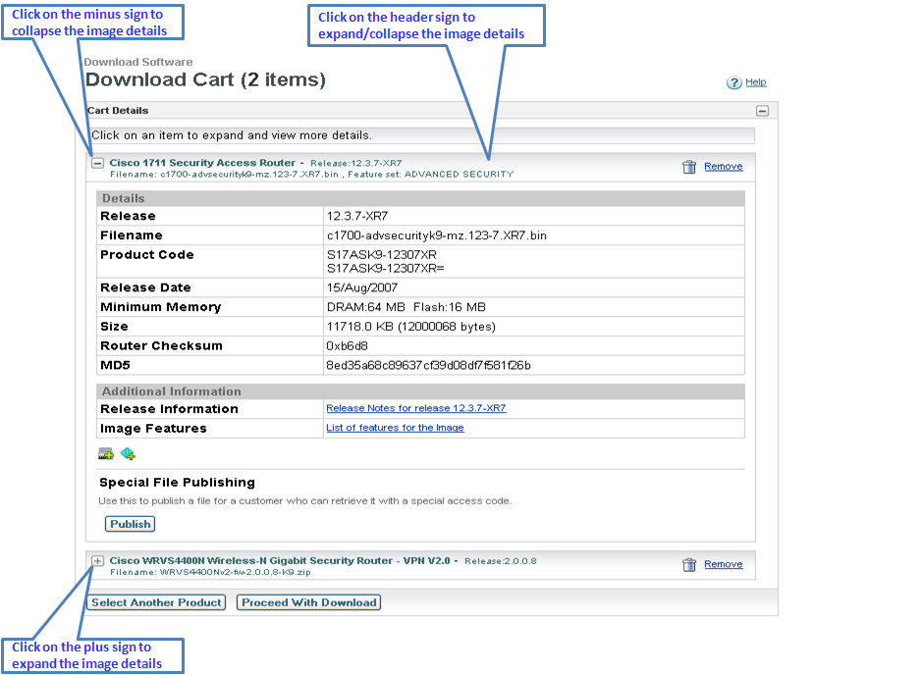Click the Release value 12.3.7-XR7 cell
Viewport: 921px width, 675px height.
pos(534,216)
